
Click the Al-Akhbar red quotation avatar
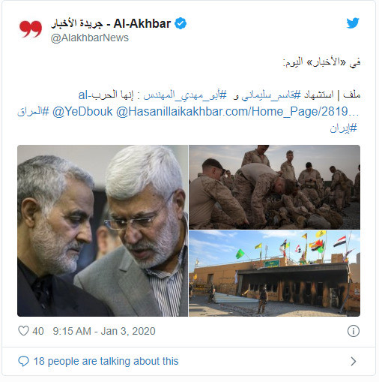pos(31,29)
